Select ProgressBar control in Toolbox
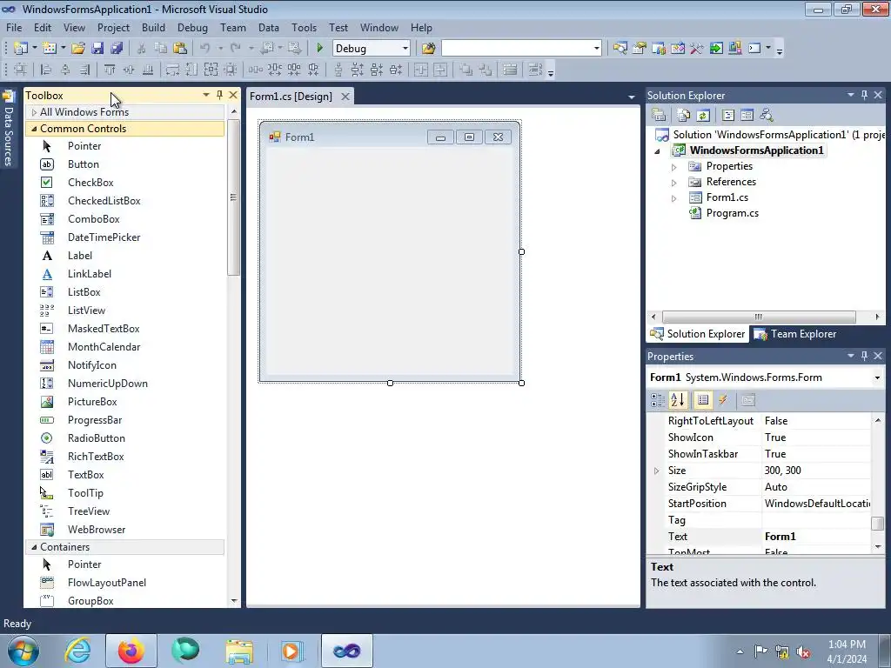The height and width of the screenshot is (668, 891). click(94, 420)
